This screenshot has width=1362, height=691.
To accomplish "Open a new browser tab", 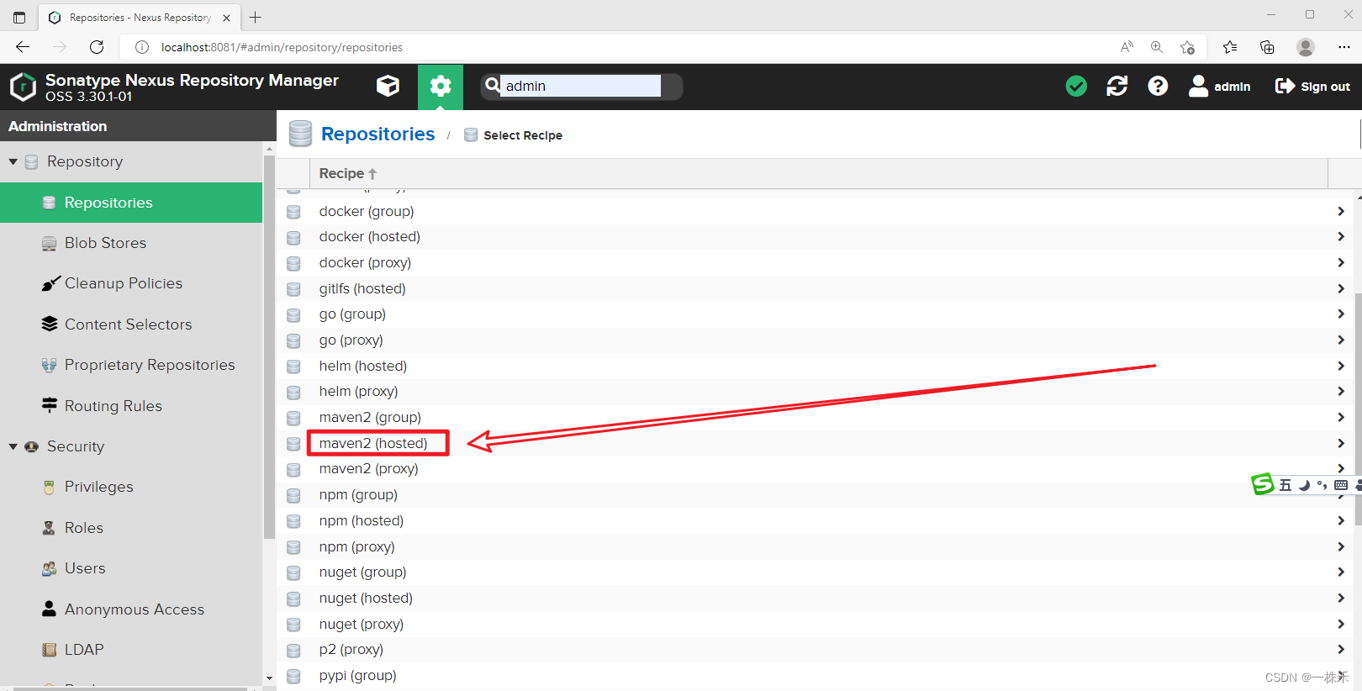I will coord(256,17).
